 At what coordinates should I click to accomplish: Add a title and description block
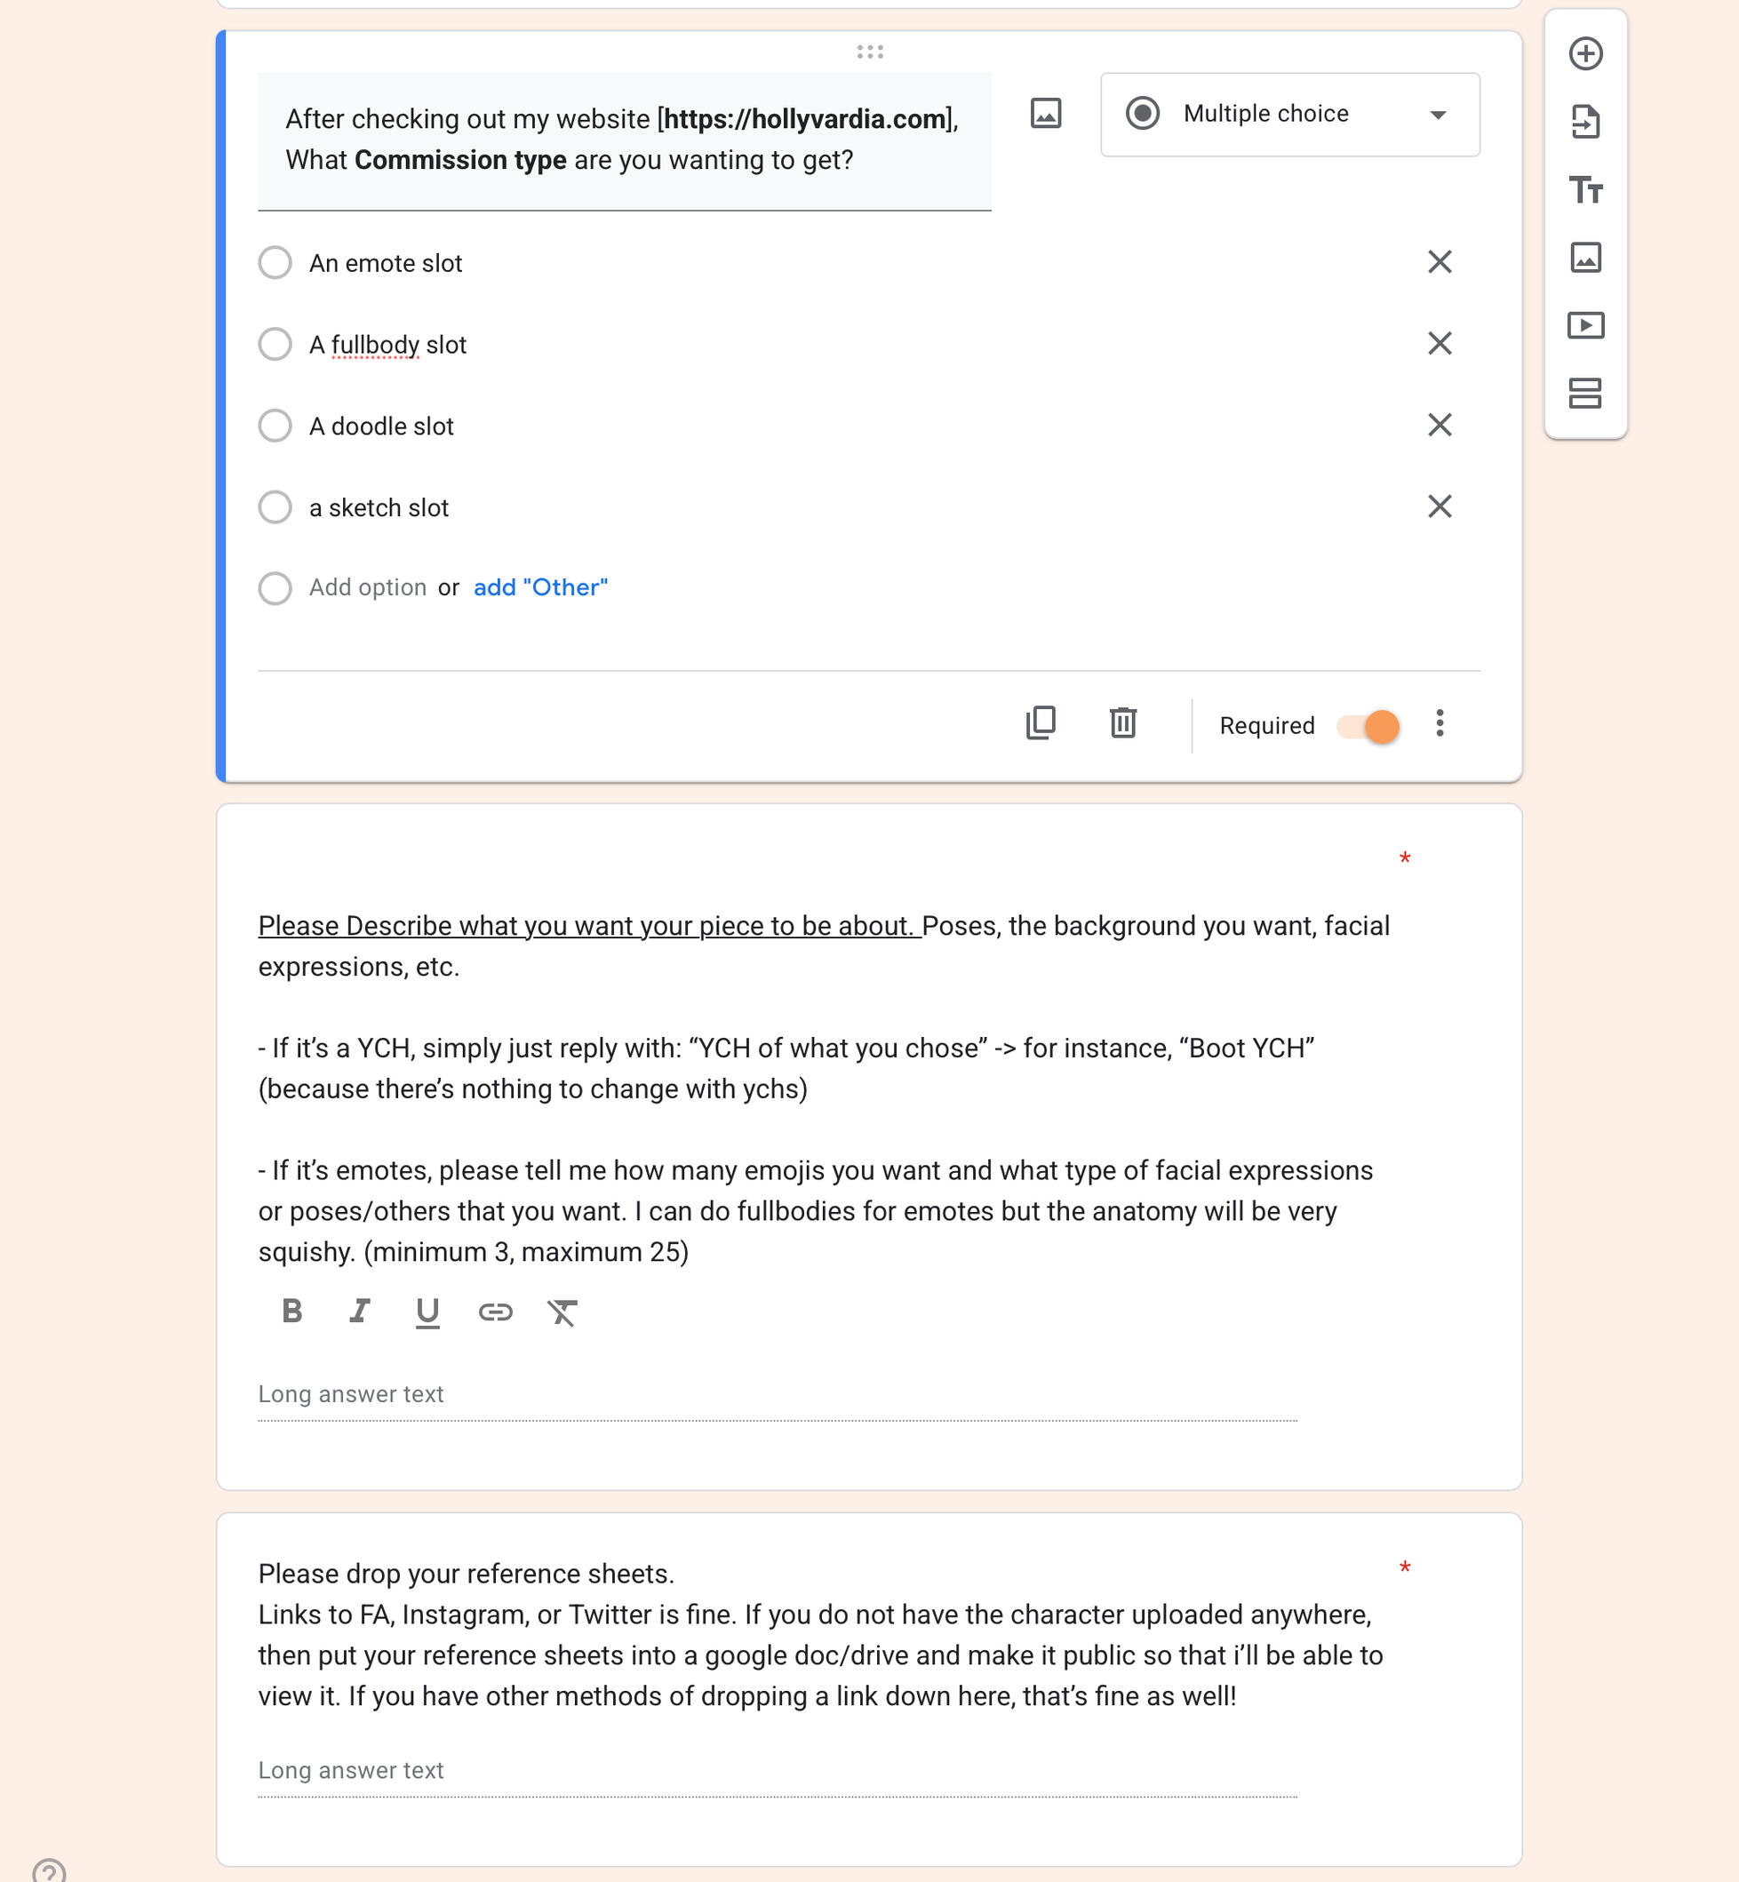[x=1585, y=190]
